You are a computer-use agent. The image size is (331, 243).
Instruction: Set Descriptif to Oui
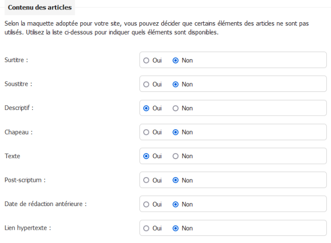[x=146, y=108]
